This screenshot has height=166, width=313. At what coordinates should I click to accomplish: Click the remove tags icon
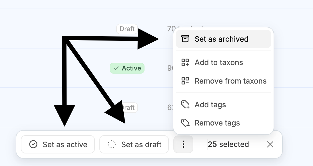point(185,123)
